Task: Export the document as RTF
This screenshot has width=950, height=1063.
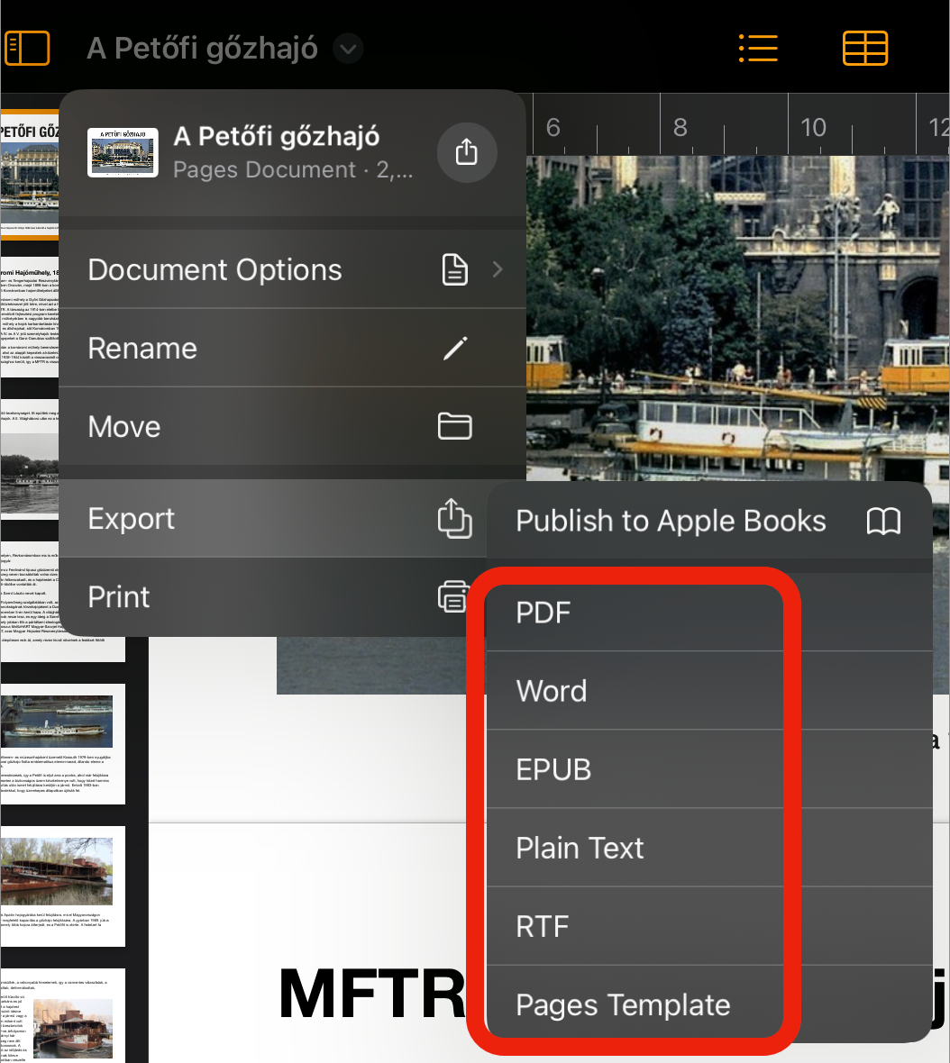Action: click(x=709, y=927)
